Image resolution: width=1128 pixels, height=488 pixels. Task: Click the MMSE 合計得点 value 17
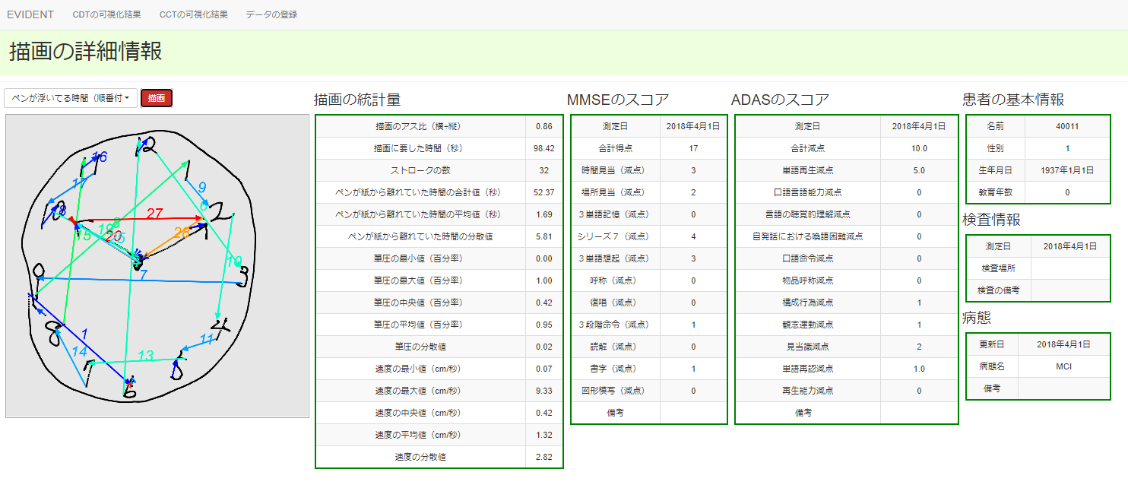click(693, 148)
